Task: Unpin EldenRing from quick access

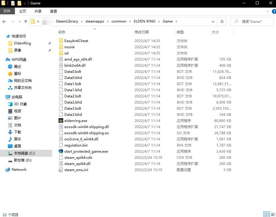Action: tap(49, 43)
